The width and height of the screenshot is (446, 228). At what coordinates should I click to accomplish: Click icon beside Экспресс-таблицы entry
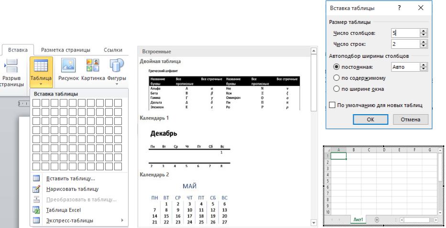point(36,220)
